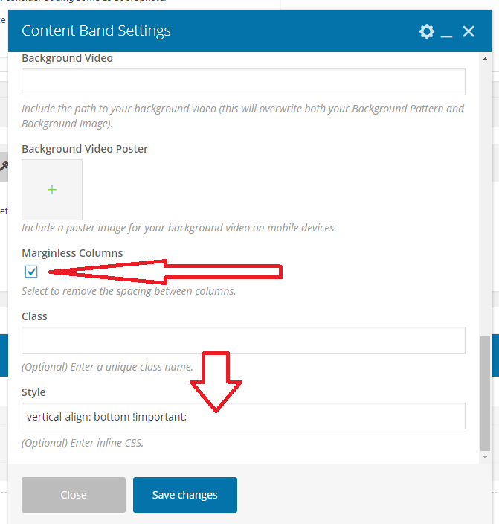499x524 pixels.
Task: Click the Class field label
Action: point(34,316)
